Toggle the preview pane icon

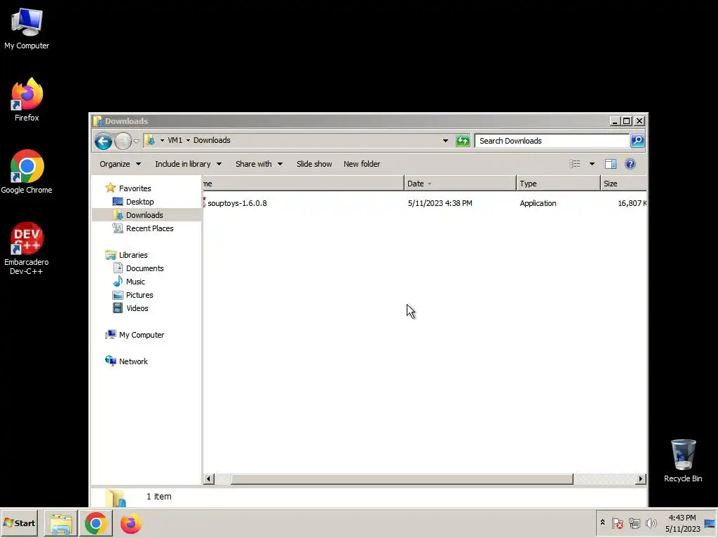click(611, 164)
